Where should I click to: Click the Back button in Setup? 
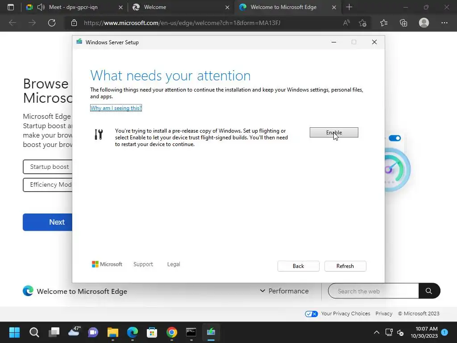coord(298,266)
